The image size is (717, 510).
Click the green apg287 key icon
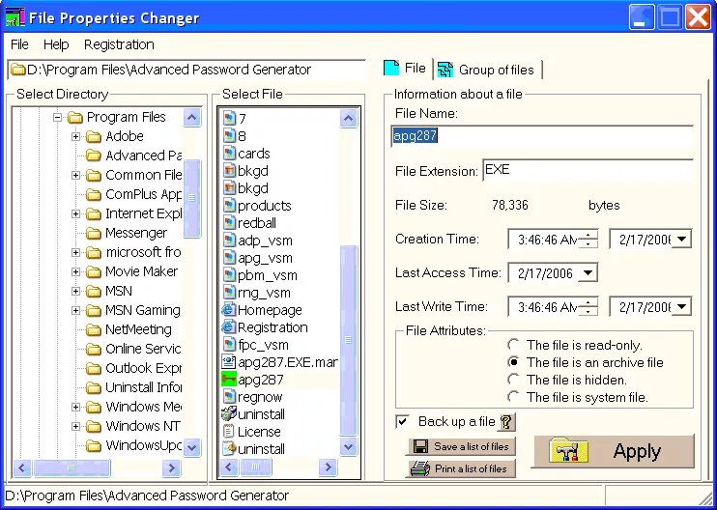click(x=229, y=380)
